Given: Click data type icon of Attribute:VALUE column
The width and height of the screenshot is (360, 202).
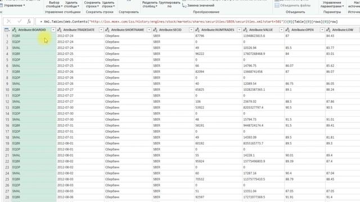Looking at the screenshot, I should pos(245,30).
